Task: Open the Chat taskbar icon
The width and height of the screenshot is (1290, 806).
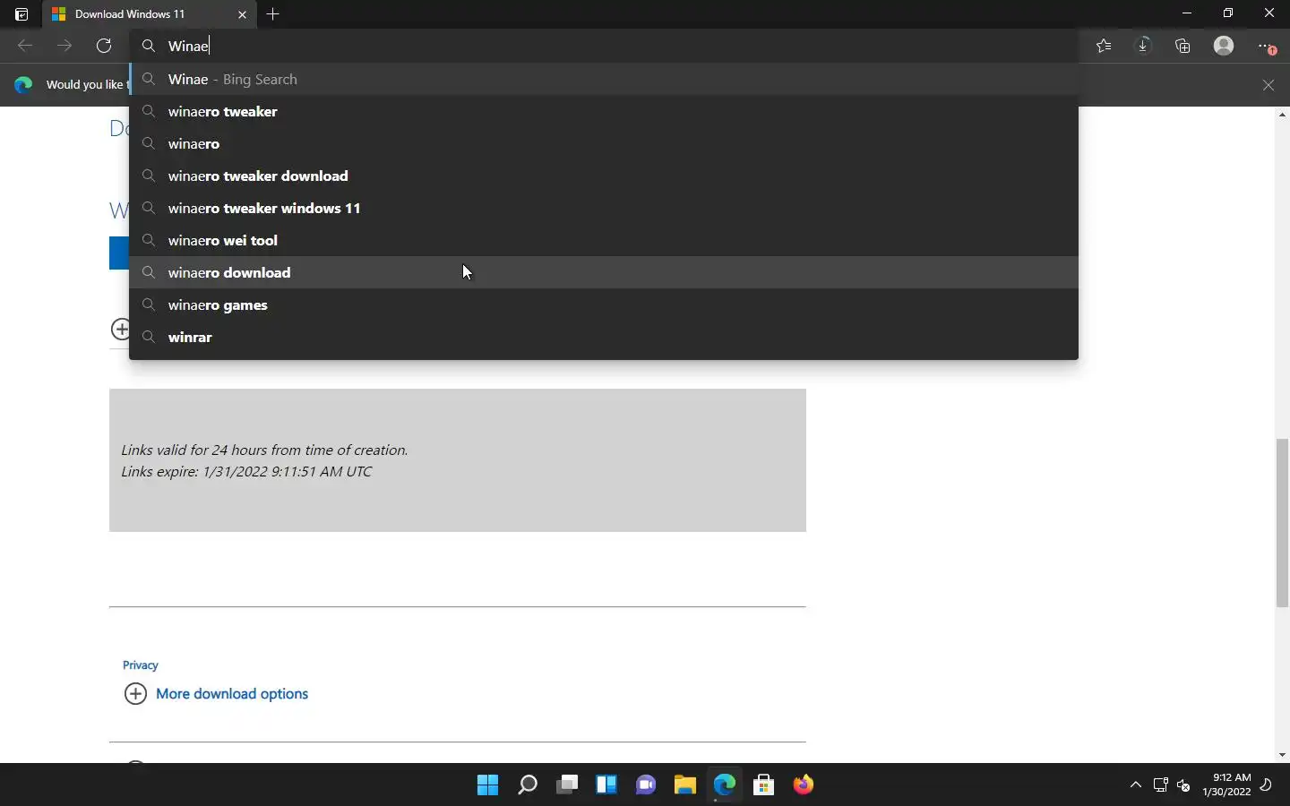Action: [x=646, y=785]
